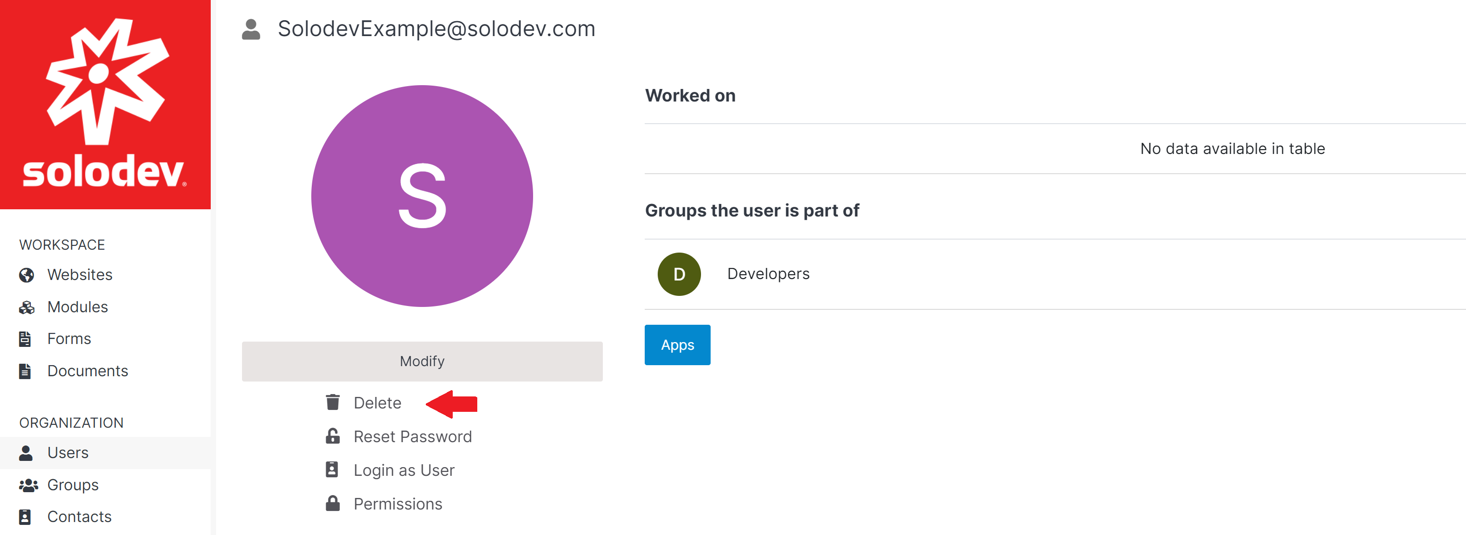Click the green D group avatar

(679, 274)
